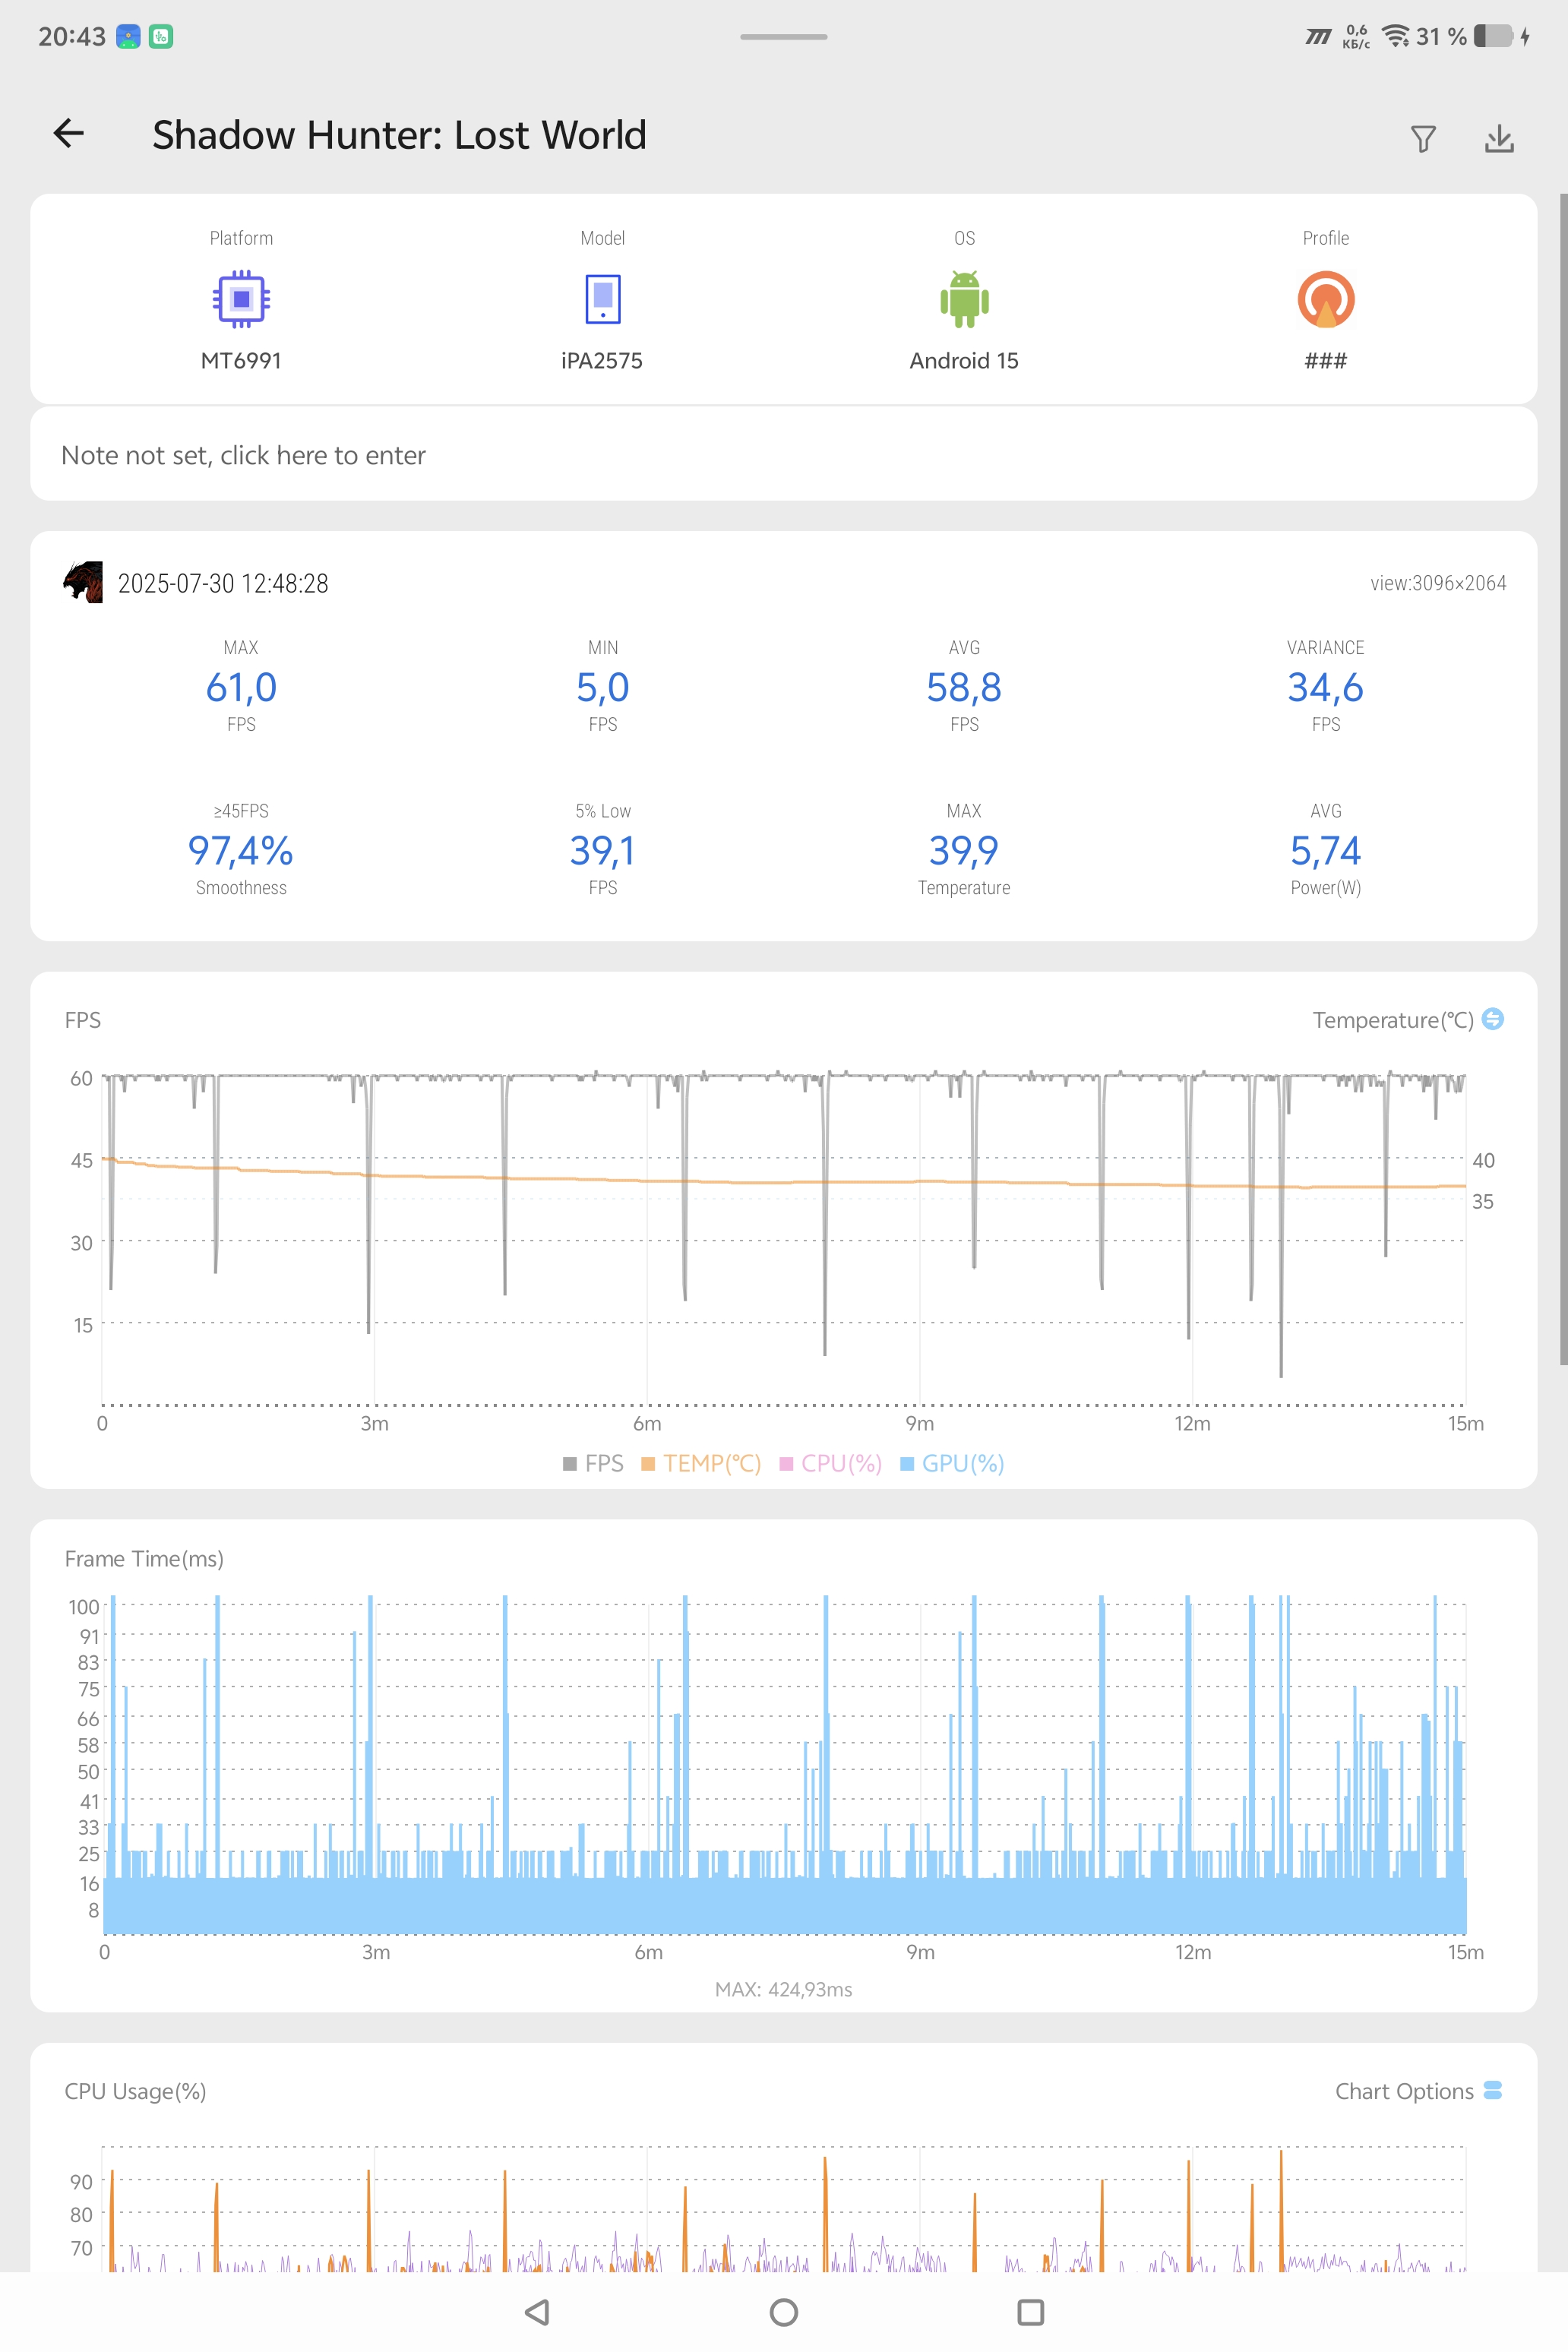1568x2352 pixels.
Task: Select the MIN 5,0 FPS value
Action: click(602, 687)
